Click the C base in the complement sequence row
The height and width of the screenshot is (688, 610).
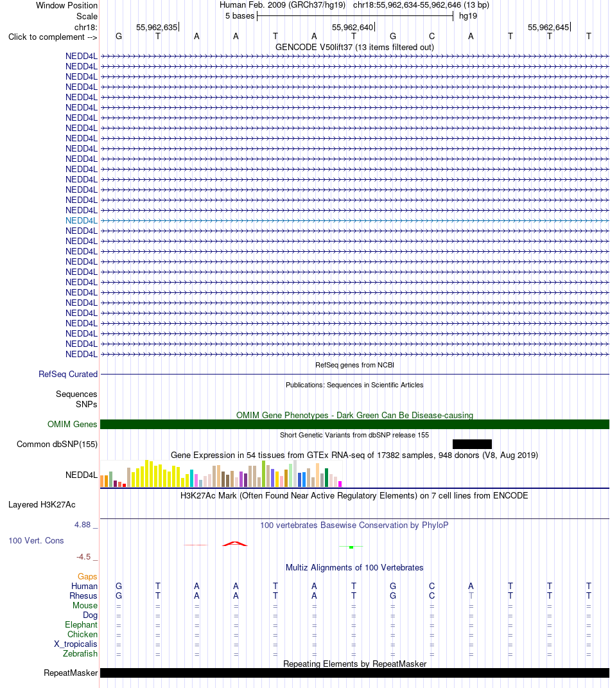432,37
